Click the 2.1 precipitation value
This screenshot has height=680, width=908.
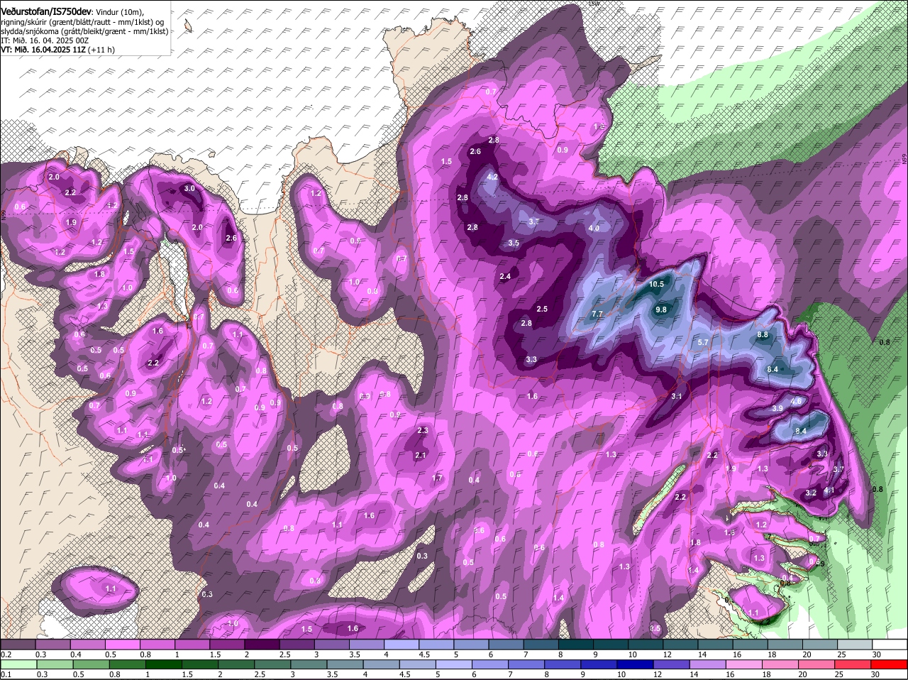tap(420, 456)
